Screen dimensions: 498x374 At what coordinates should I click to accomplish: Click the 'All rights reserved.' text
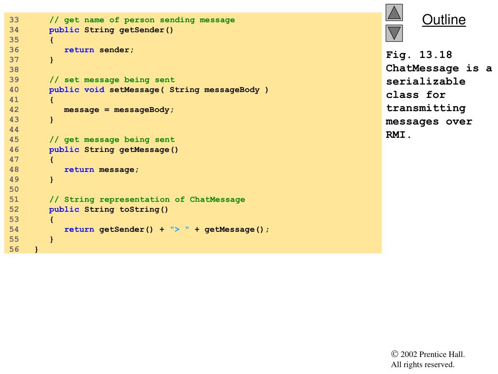pyautogui.click(x=423, y=364)
